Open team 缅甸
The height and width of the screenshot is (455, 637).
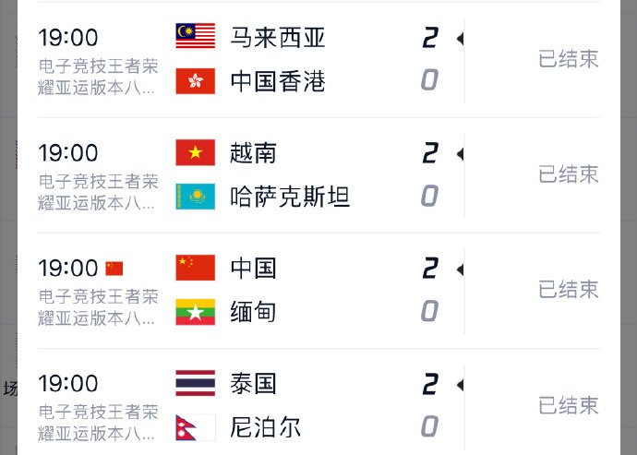pos(254,312)
